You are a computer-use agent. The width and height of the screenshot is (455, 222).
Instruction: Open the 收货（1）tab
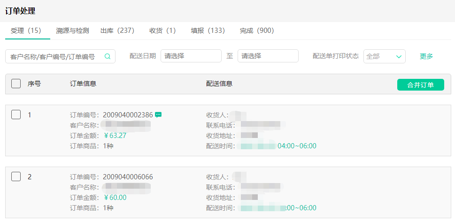(x=162, y=31)
